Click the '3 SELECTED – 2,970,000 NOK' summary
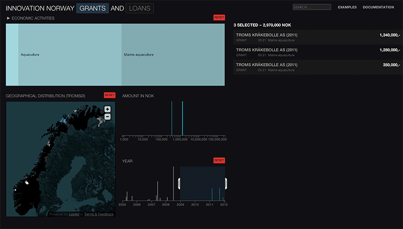The width and height of the screenshot is (403, 229). 262,25
